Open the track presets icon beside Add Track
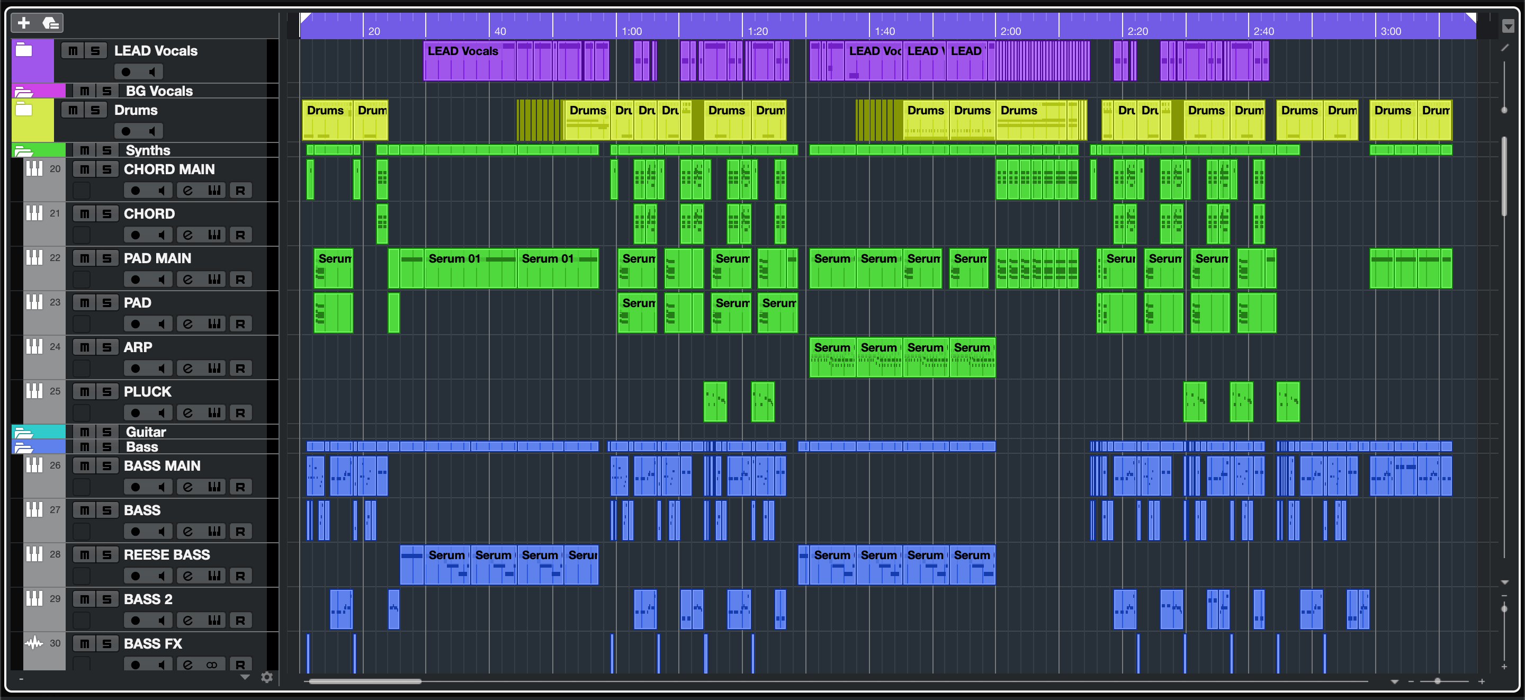 (51, 23)
